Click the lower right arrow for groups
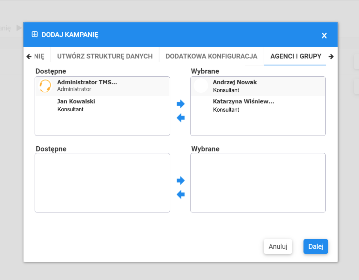 (181, 181)
